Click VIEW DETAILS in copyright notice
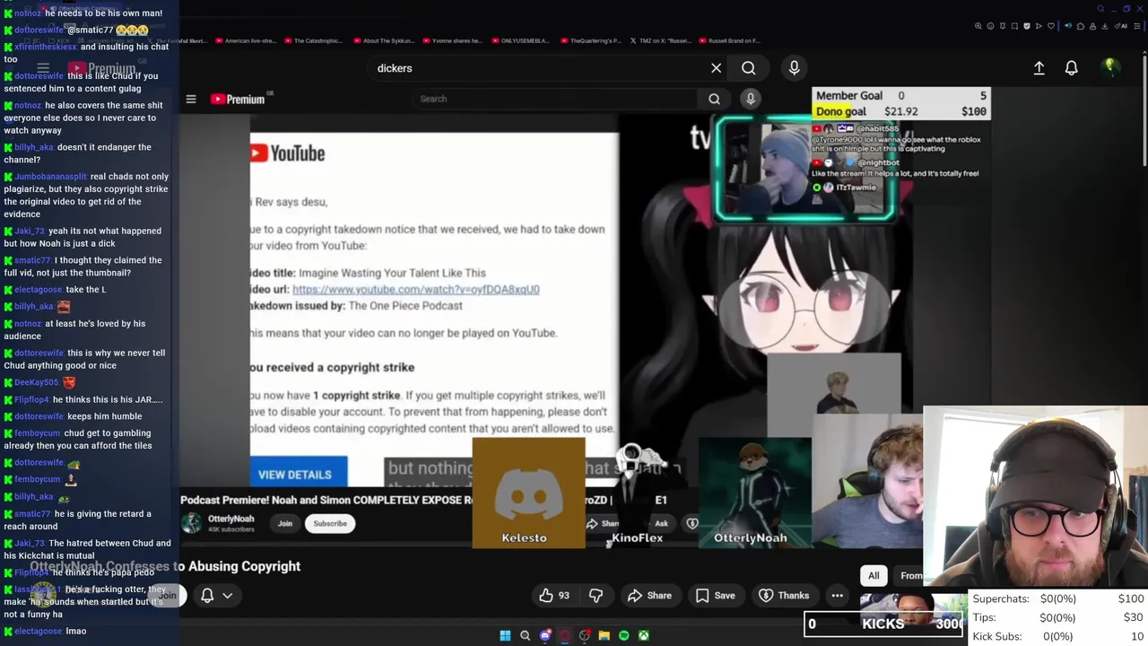 (295, 474)
